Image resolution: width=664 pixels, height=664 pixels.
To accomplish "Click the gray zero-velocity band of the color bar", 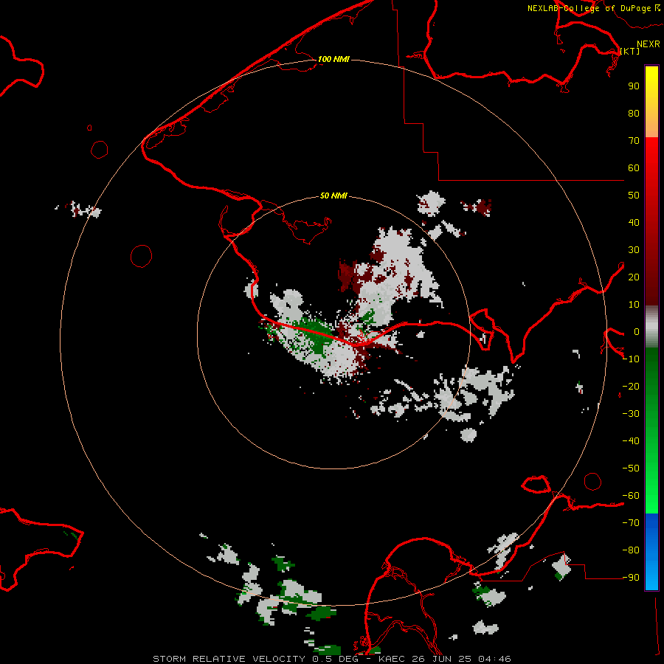I will (651, 327).
